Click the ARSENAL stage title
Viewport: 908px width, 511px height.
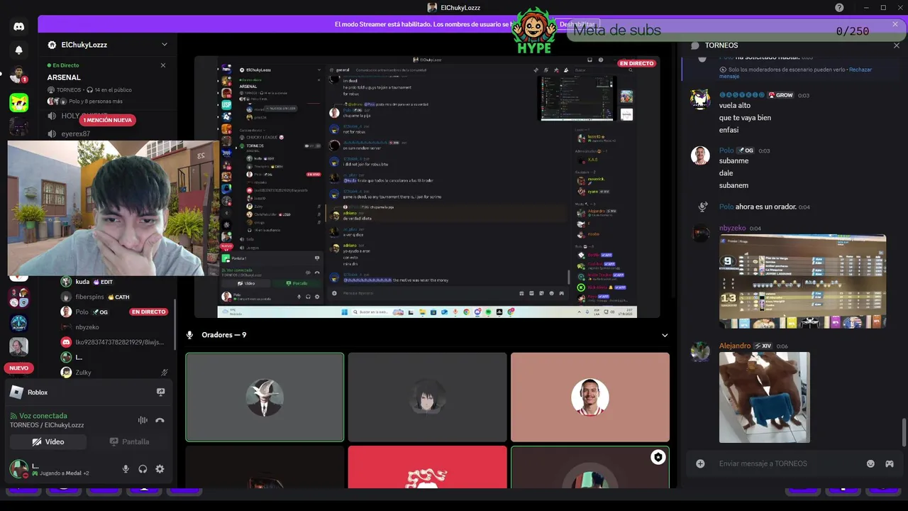click(64, 77)
